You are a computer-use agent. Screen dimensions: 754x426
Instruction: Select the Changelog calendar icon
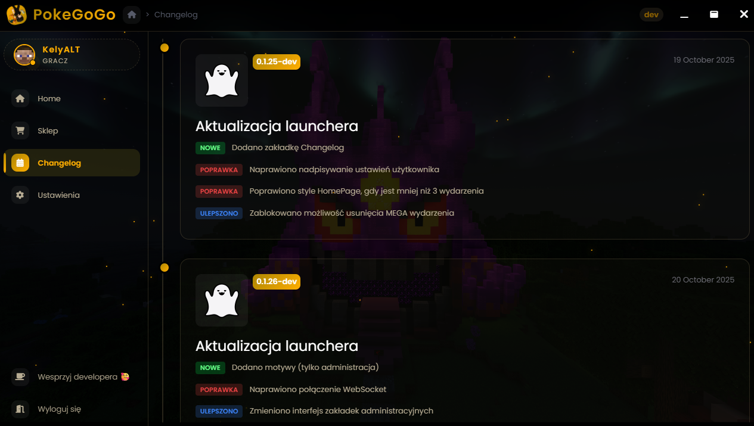[20, 163]
